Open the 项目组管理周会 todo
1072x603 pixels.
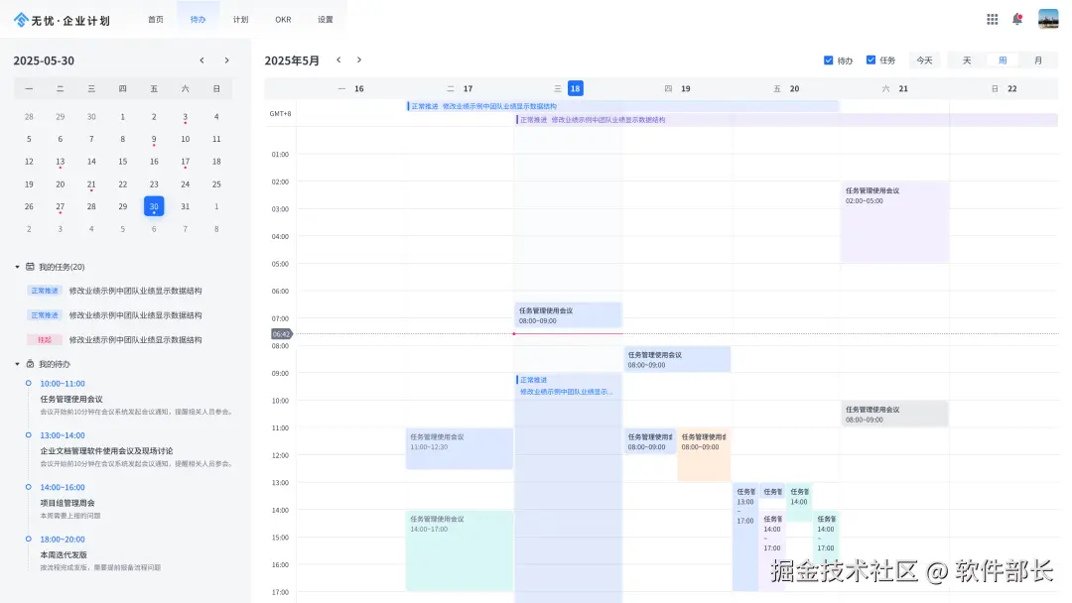tap(67, 503)
